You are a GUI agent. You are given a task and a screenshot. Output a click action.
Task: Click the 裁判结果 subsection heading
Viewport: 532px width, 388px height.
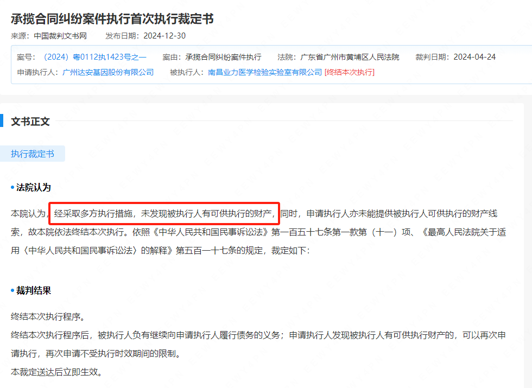(34, 290)
